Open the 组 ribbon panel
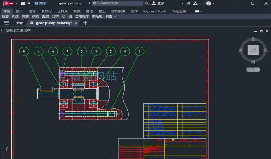This screenshot has width=271, height=159. click(70, 17)
